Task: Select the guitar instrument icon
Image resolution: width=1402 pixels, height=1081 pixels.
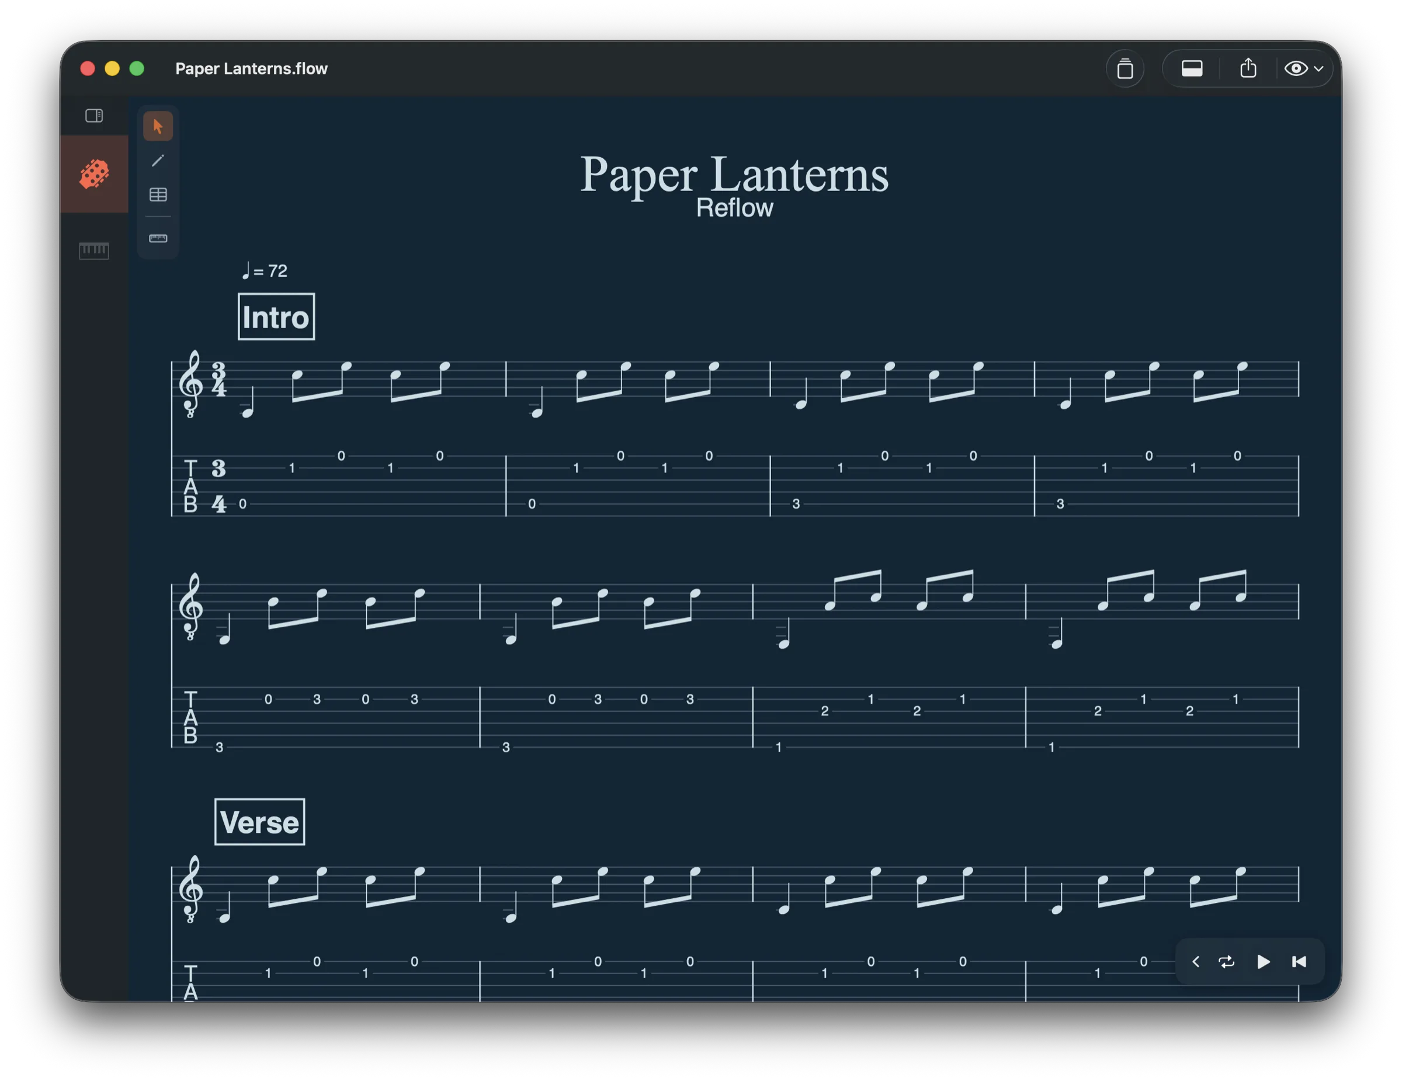Action: pos(93,174)
